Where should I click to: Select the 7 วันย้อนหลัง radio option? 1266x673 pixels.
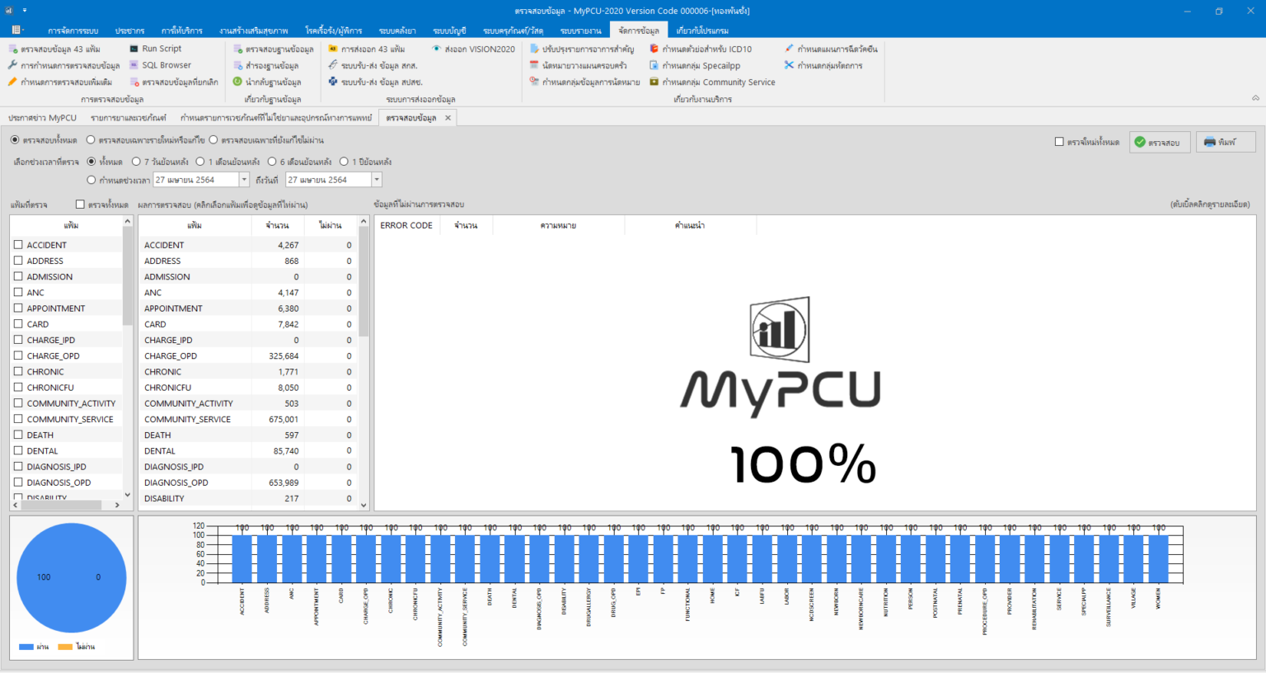tap(135, 162)
